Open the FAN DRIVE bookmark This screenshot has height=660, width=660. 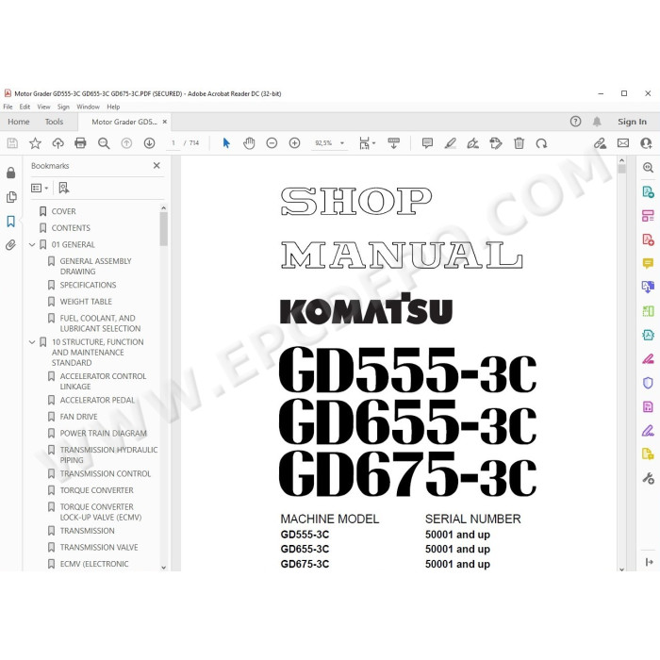(78, 417)
